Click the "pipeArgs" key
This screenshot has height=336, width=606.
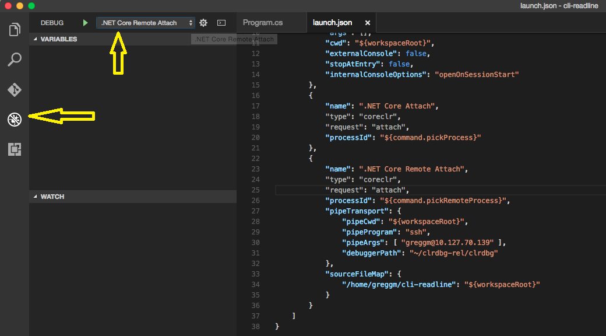(365, 242)
